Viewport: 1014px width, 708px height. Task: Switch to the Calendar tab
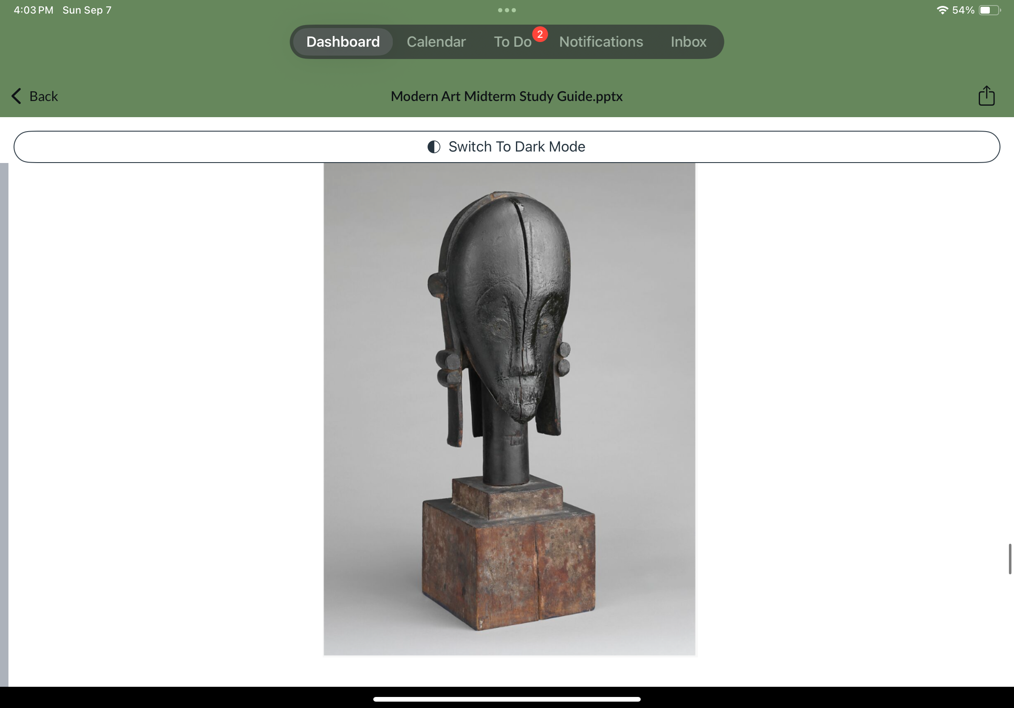coord(436,42)
